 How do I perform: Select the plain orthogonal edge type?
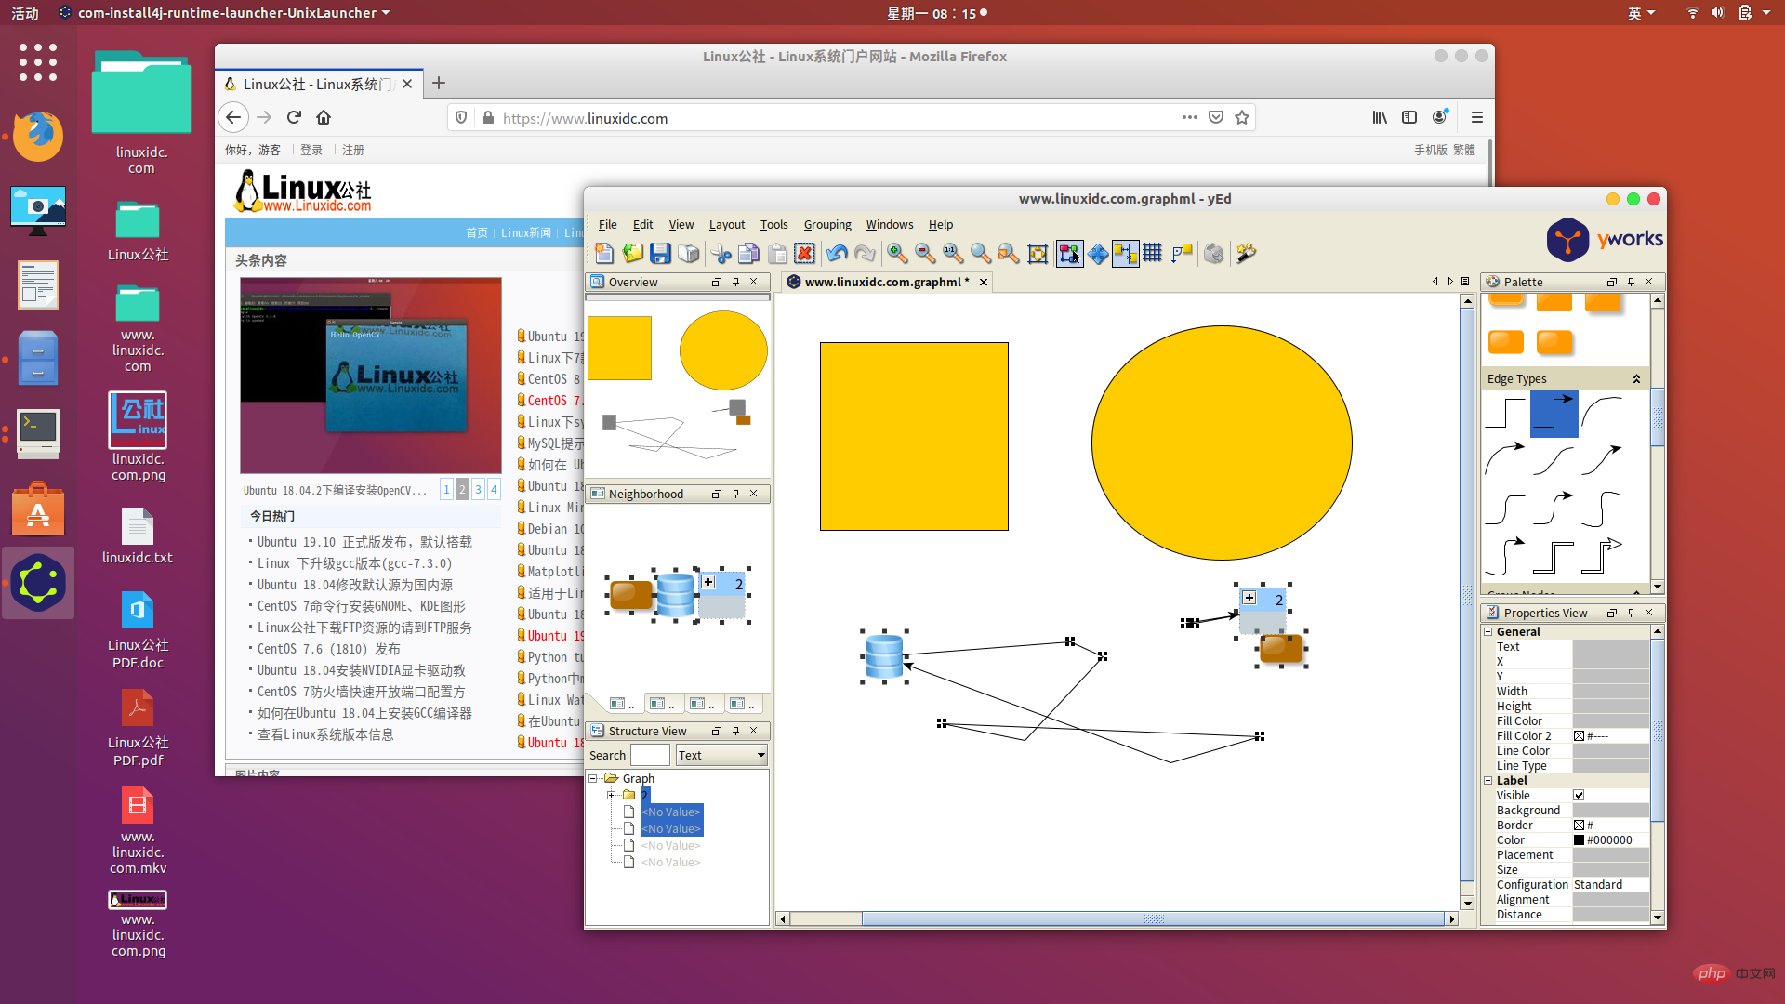(1505, 413)
